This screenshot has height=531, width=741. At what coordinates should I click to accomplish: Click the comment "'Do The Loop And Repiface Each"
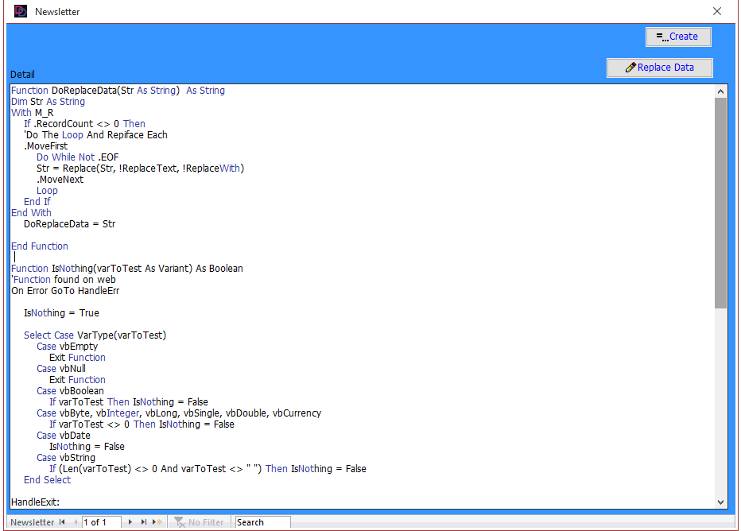point(95,134)
